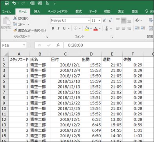
Task: Open the Customize Quick Access Toolbar dropdown
Action: (x=54, y=4)
